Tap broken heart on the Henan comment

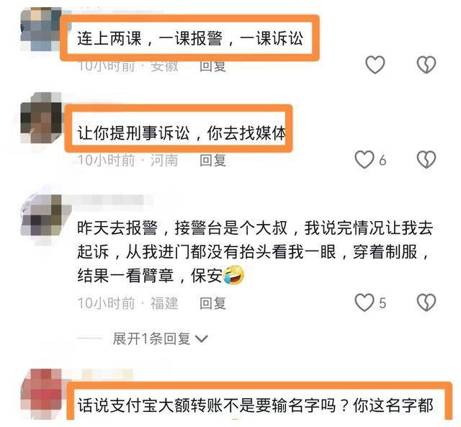[x=426, y=160]
